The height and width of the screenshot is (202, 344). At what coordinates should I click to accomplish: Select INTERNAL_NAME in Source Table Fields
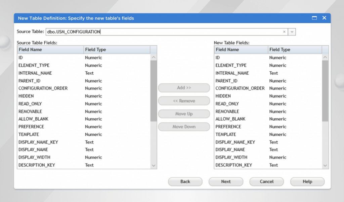click(x=35, y=73)
